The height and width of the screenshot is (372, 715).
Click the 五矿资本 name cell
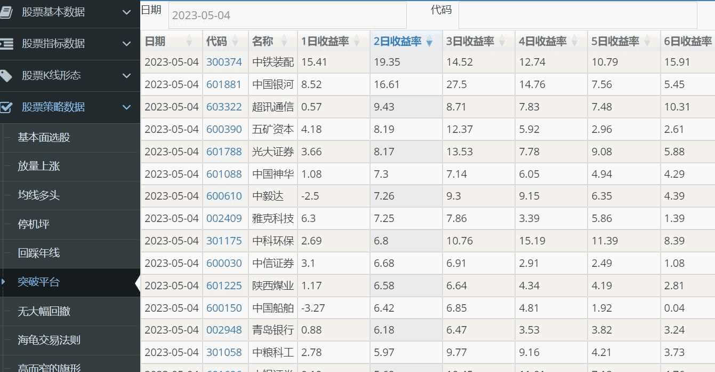[273, 129]
